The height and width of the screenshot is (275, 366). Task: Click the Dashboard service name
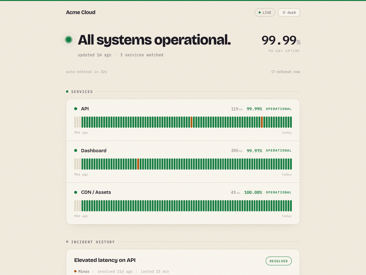coord(93,151)
